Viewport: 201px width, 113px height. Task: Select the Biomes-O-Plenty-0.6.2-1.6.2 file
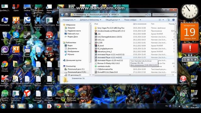coord(108,63)
